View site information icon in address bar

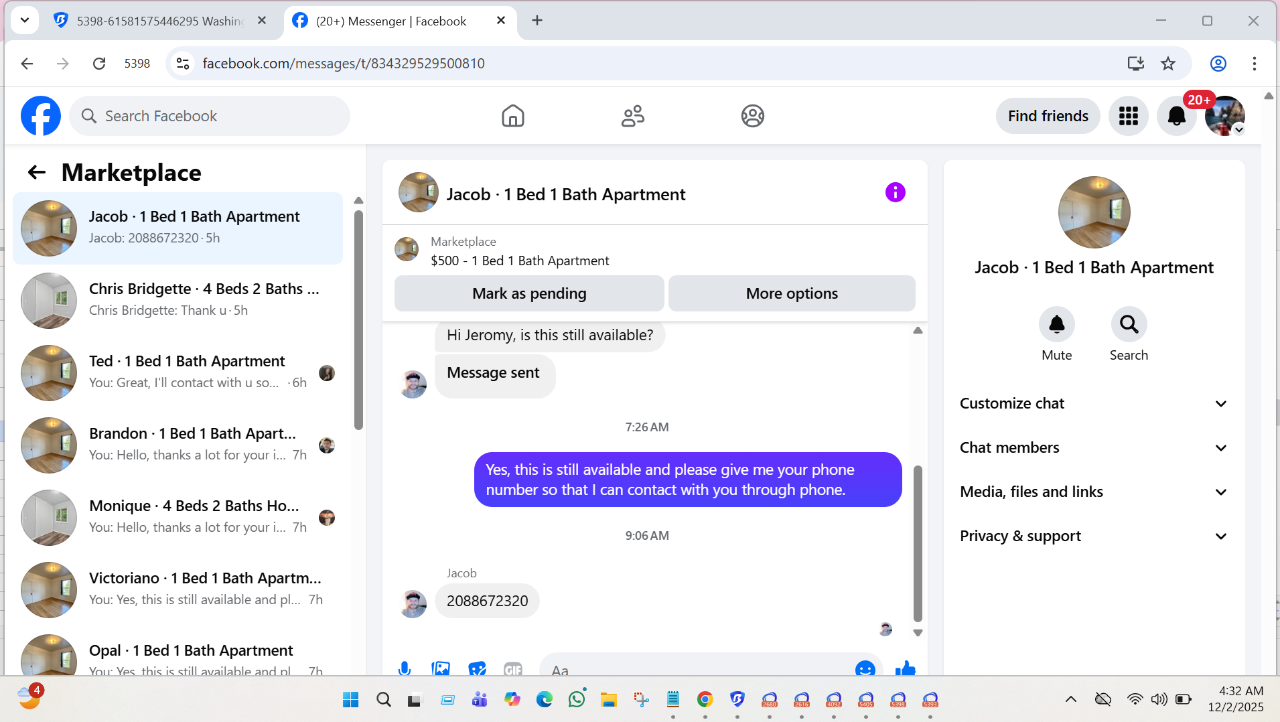point(183,64)
